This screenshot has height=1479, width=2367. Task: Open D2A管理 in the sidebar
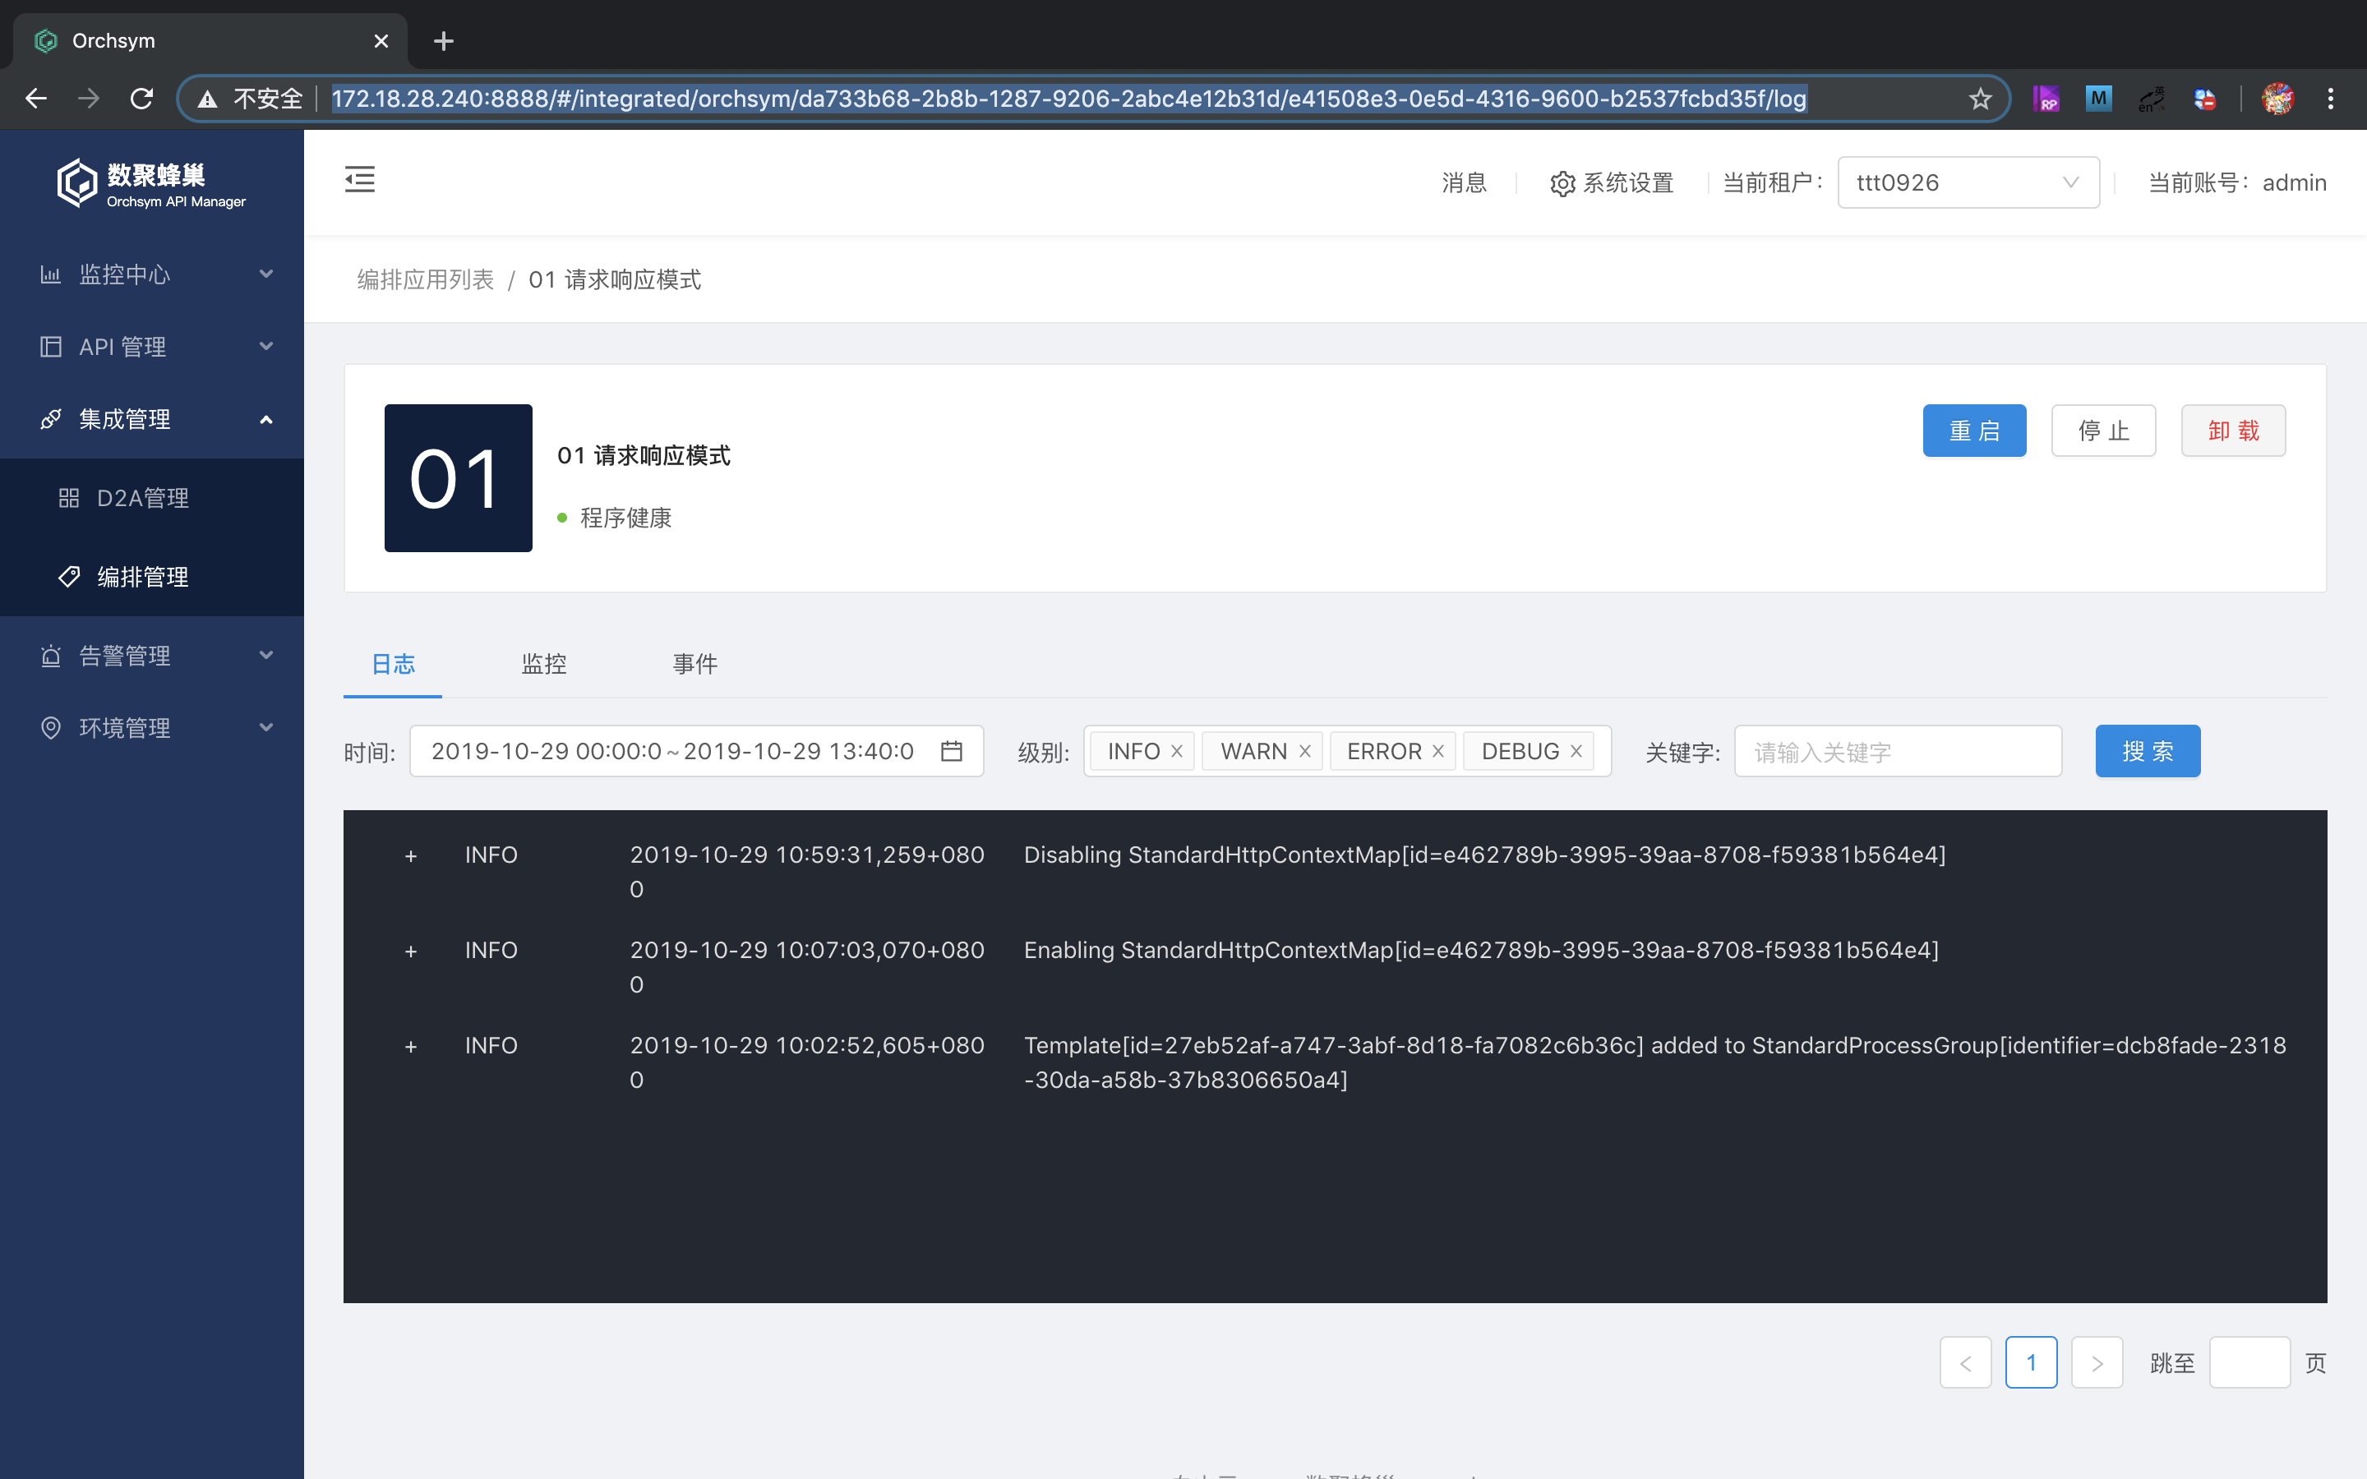[143, 498]
